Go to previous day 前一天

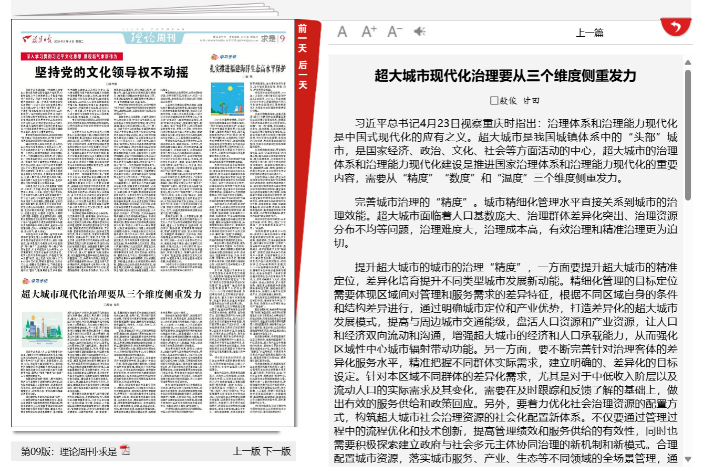click(x=303, y=38)
